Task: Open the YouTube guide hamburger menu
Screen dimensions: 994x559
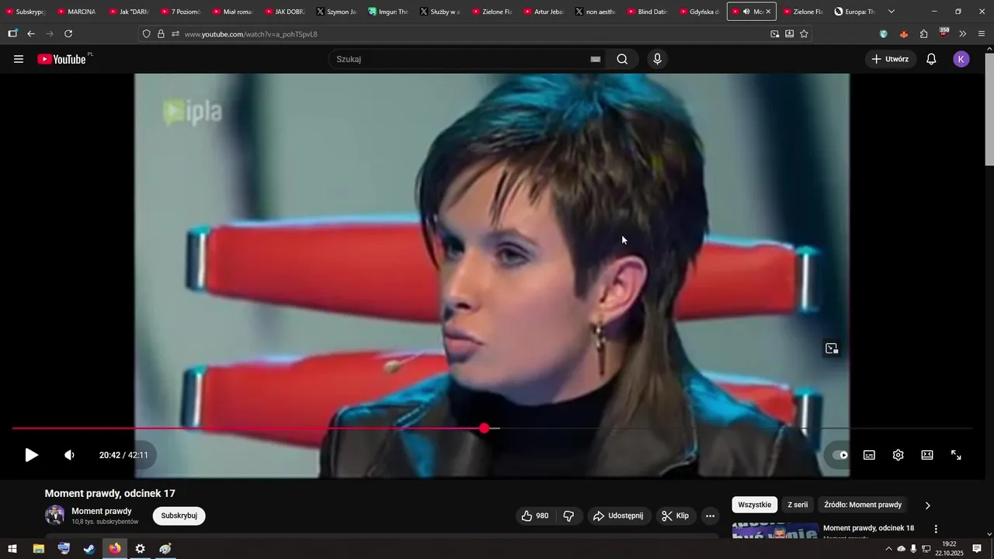Action: click(19, 59)
